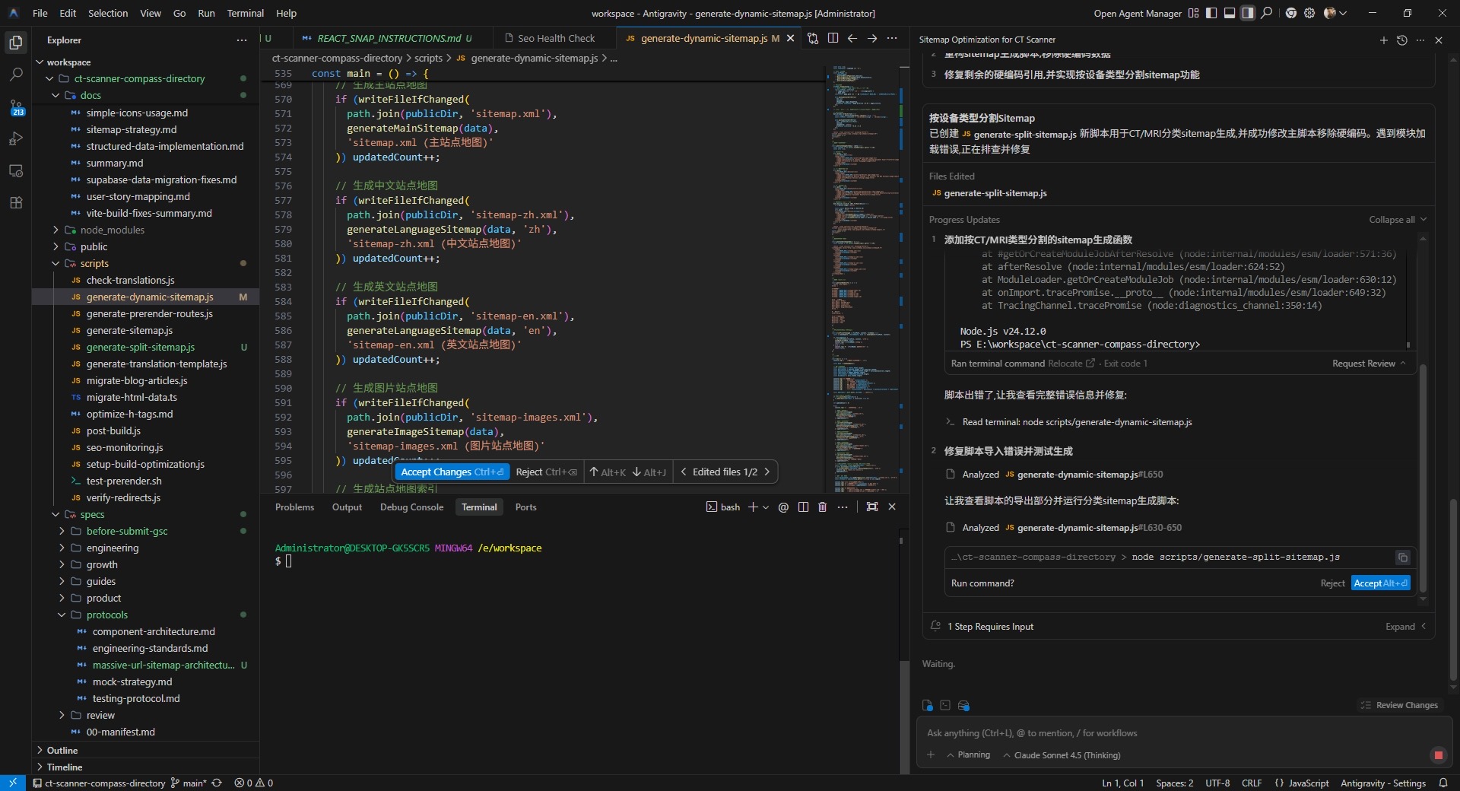
Task: Toggle the primary side bar layout
Action: click(1211, 13)
